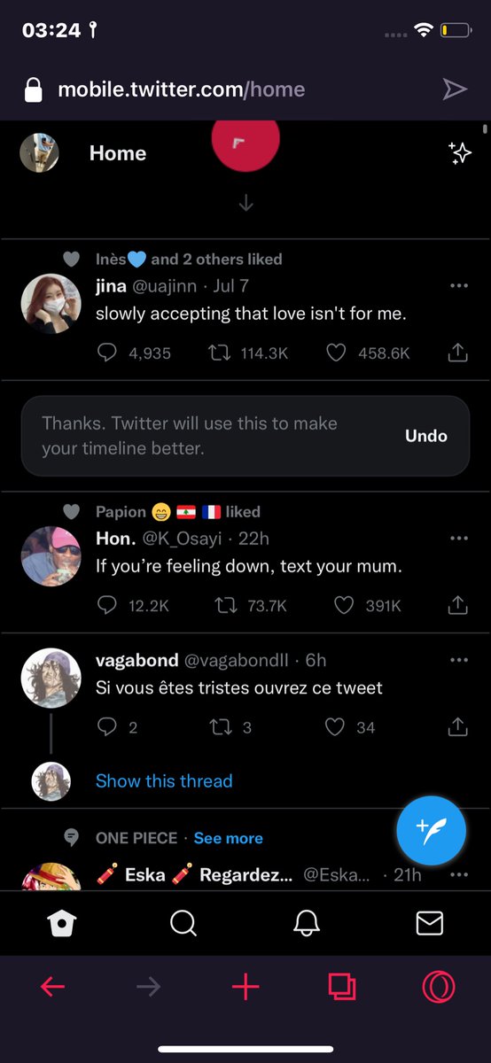Go back with the red browser arrow
The height and width of the screenshot is (1063, 491).
[52, 987]
